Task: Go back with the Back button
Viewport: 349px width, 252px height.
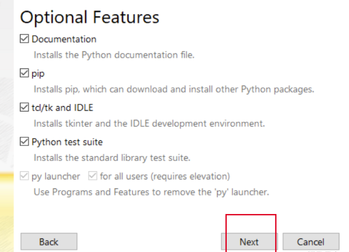Action: pos(49,242)
